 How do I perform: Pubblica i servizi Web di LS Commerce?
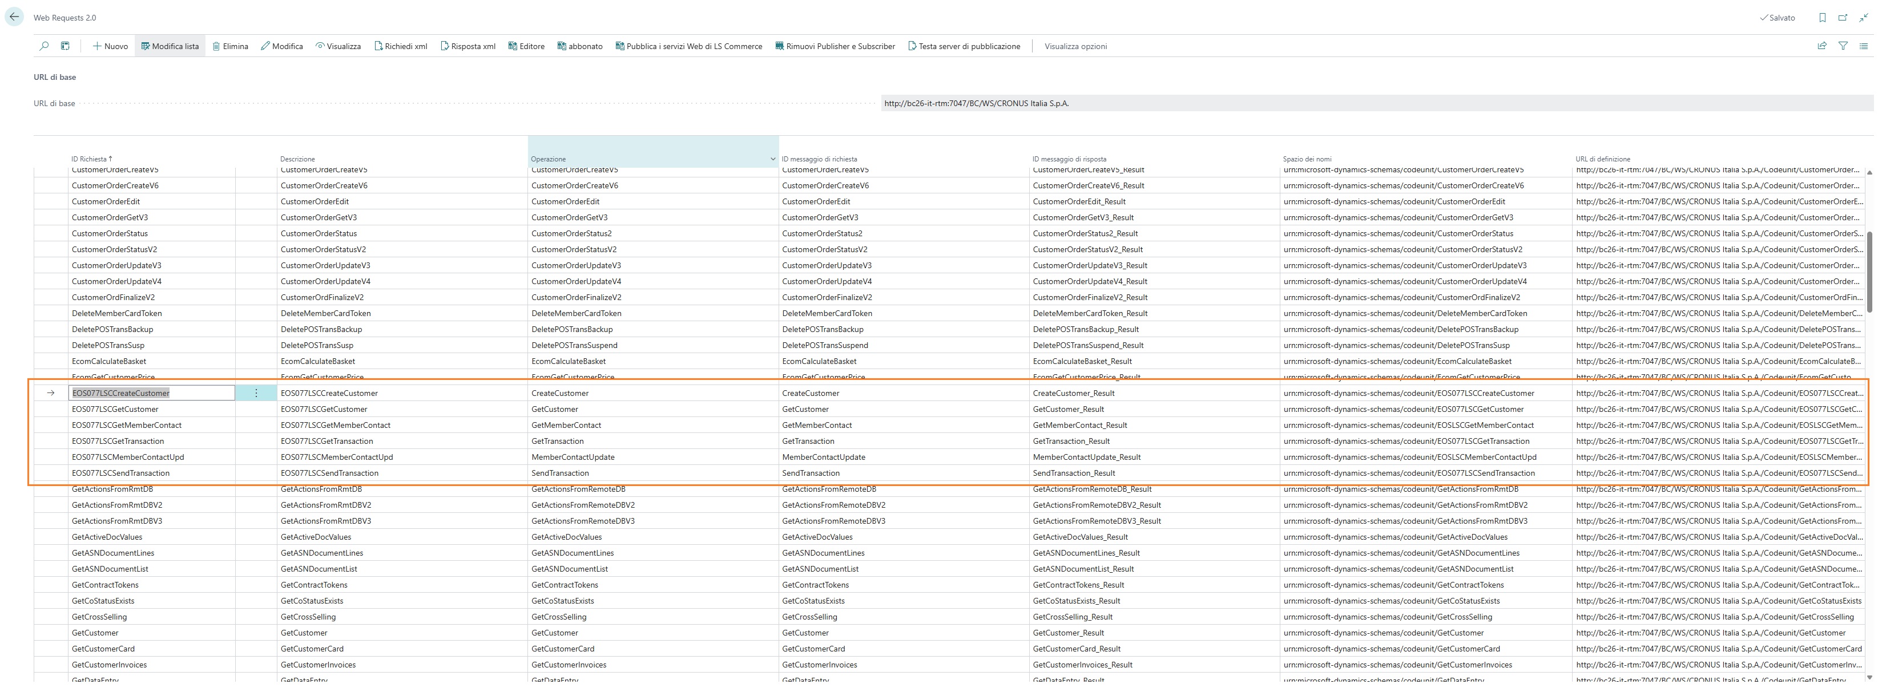tap(689, 46)
